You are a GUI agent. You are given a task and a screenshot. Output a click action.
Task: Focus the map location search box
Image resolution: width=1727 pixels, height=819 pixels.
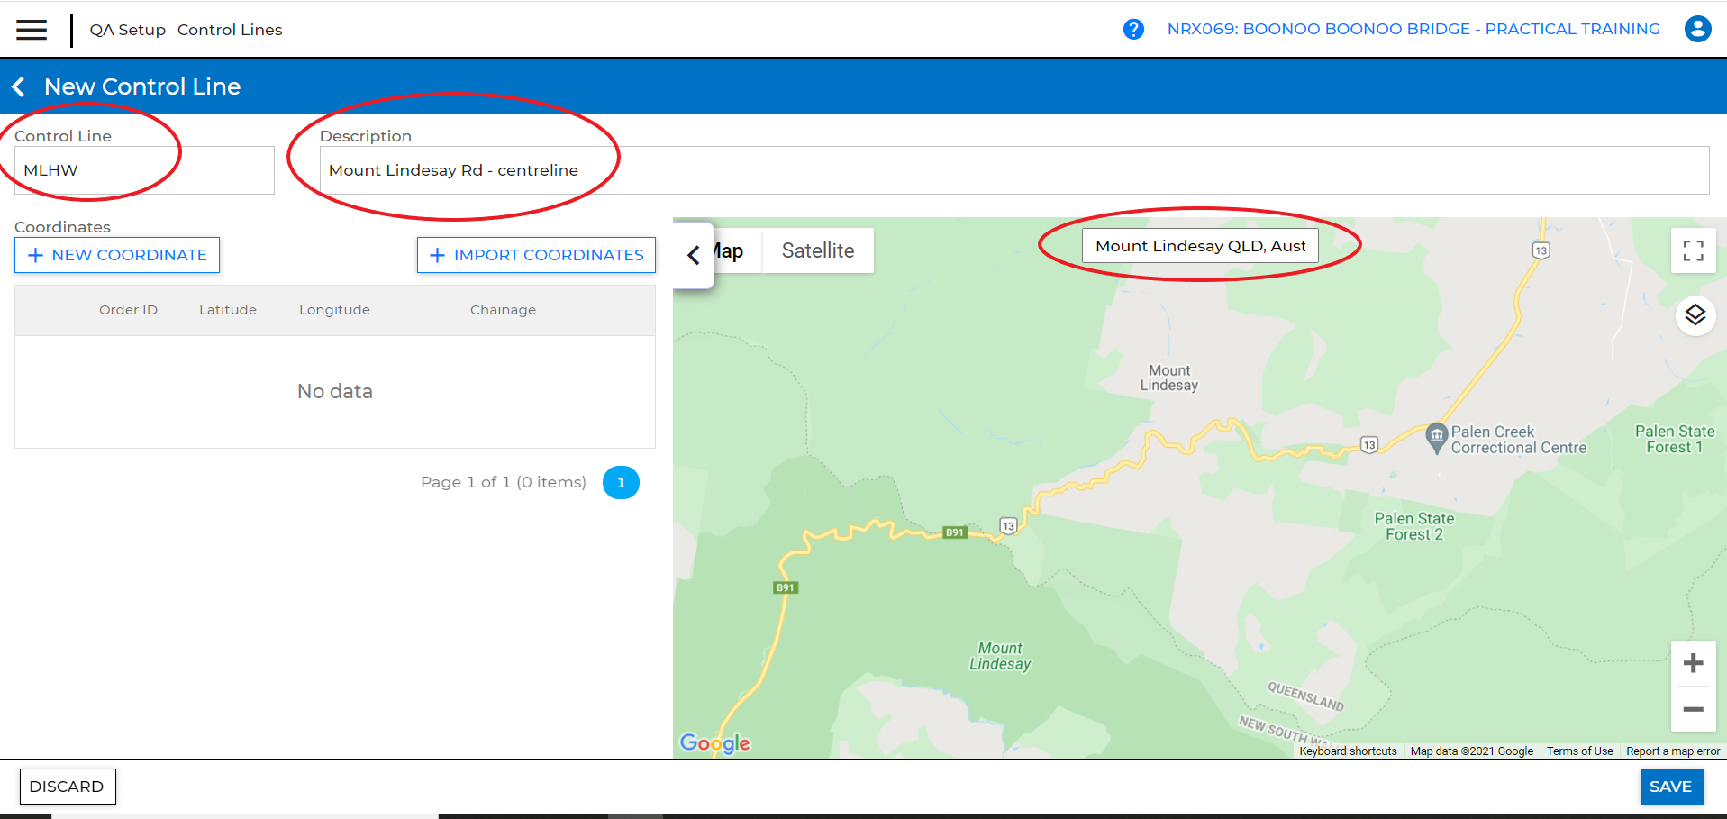[1199, 246]
